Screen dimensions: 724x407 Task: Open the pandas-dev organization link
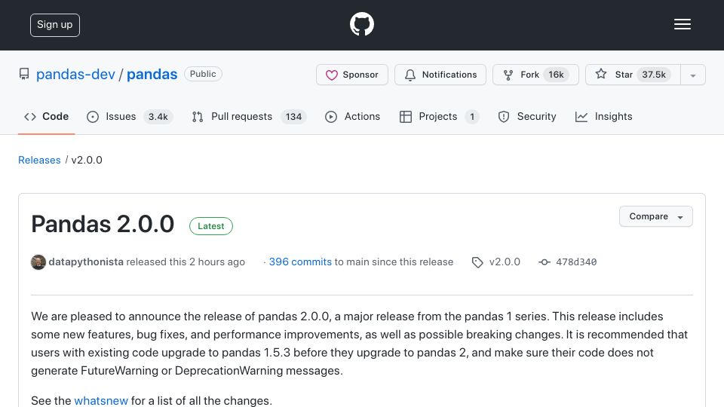(x=75, y=75)
